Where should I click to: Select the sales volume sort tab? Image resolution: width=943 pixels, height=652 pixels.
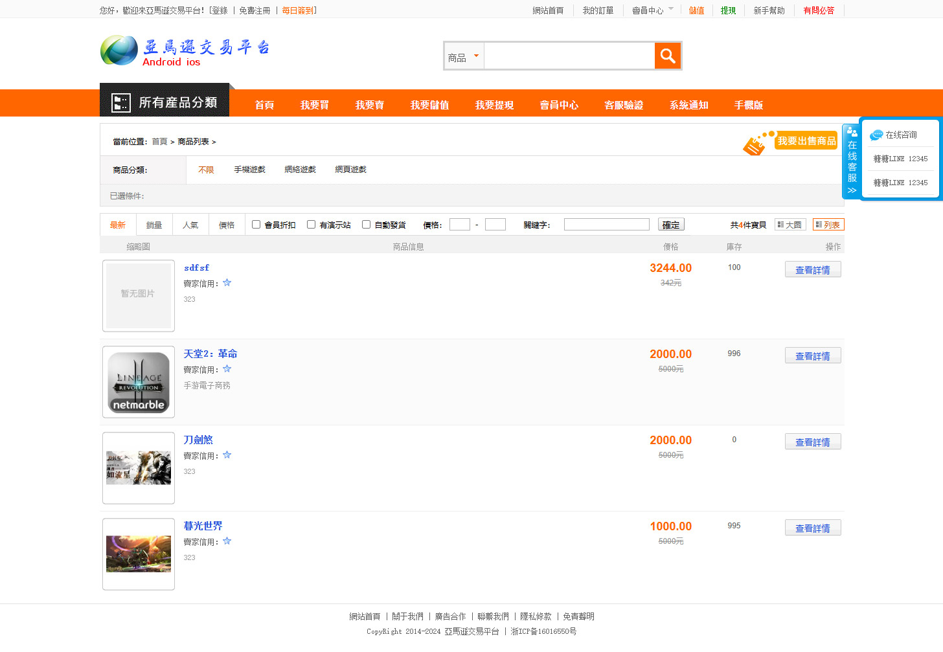(154, 225)
